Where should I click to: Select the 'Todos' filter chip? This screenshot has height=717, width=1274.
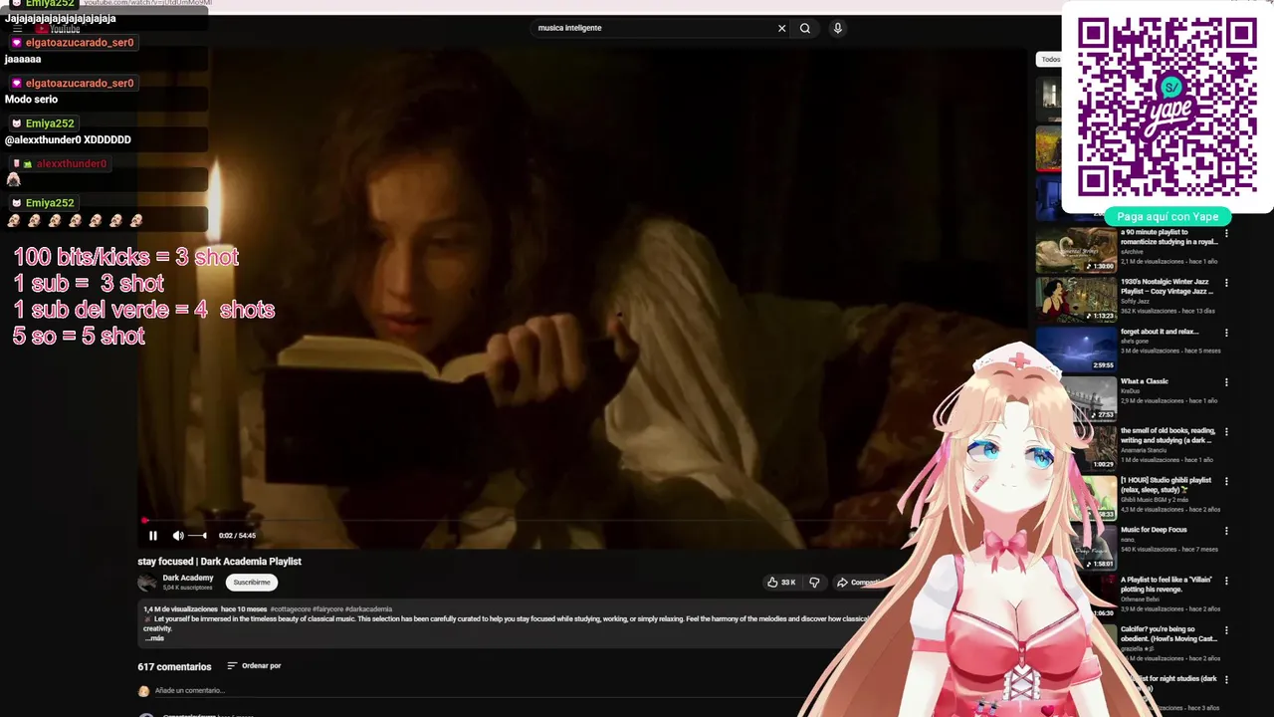(1050, 60)
